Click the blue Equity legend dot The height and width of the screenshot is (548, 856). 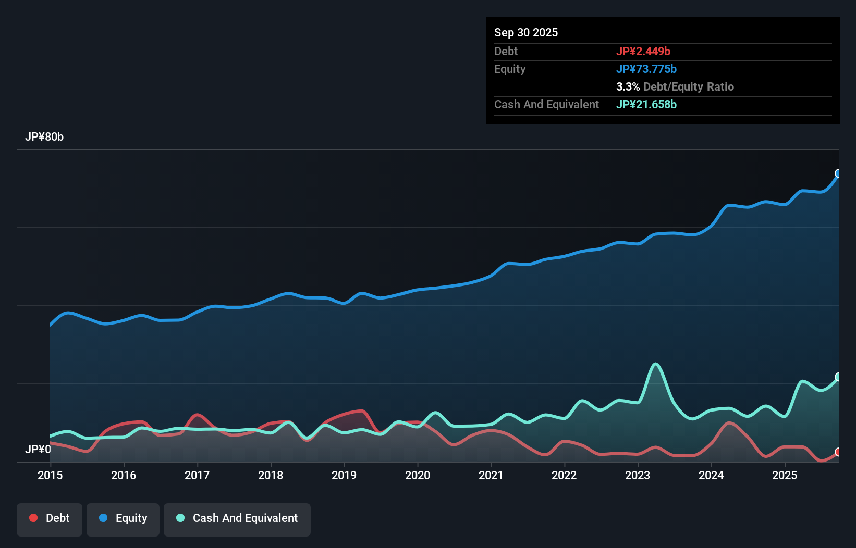[x=104, y=518]
